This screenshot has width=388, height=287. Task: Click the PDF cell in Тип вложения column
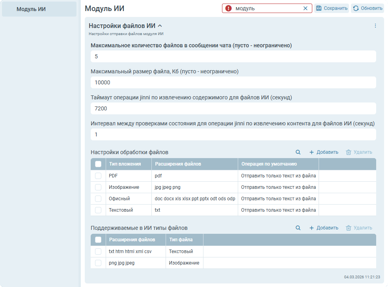[129, 176]
